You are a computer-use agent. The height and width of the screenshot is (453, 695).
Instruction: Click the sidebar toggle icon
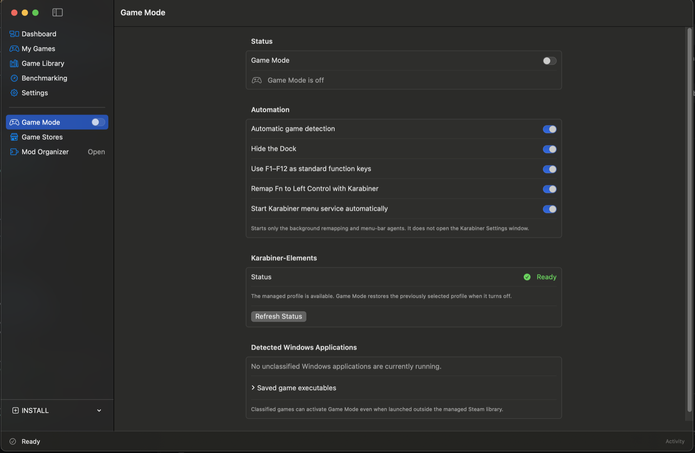pyautogui.click(x=57, y=13)
